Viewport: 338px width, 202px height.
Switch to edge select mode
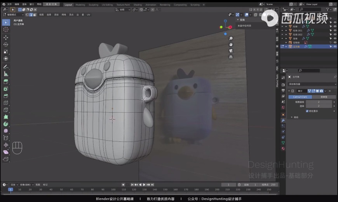[x=31, y=15]
